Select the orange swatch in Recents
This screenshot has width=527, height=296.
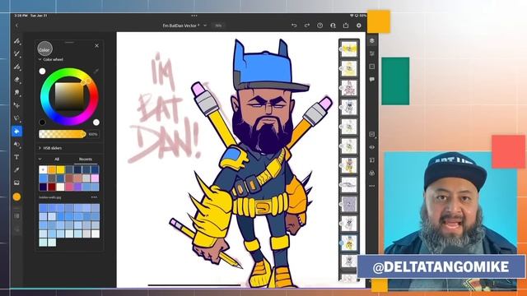(52, 170)
